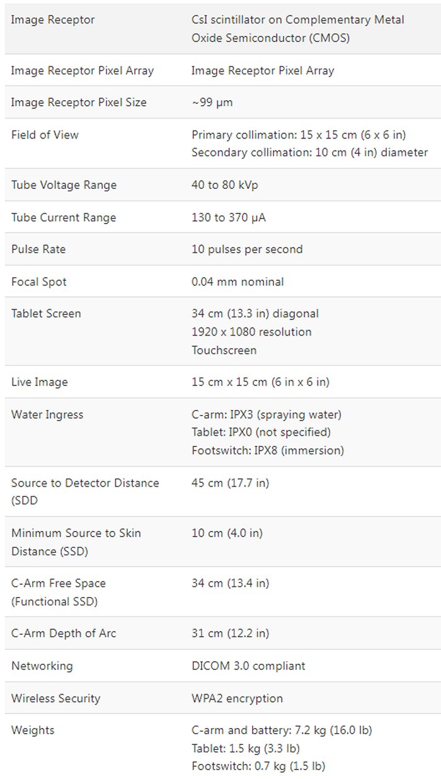441x779 pixels.
Task: Select the 34 cm (13.4 in) free space value
Action: click(x=230, y=583)
